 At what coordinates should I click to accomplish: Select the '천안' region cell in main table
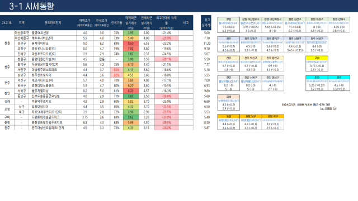click(7, 93)
